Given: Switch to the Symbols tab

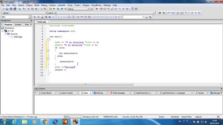Looking at the screenshot, I should click(x=18, y=25).
